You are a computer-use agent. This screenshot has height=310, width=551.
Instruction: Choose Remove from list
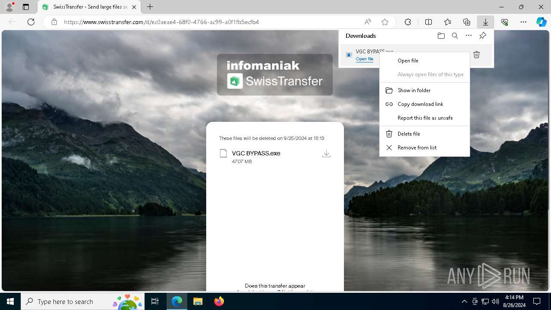coord(424,148)
